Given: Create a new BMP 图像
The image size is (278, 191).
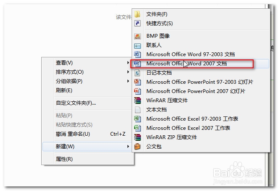Looking at the screenshot, I should pyautogui.click(x=201, y=36).
